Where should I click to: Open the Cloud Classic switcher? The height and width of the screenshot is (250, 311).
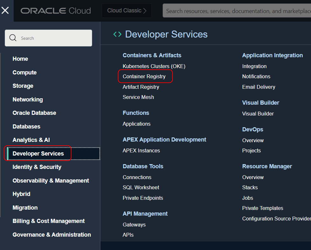[x=127, y=11]
